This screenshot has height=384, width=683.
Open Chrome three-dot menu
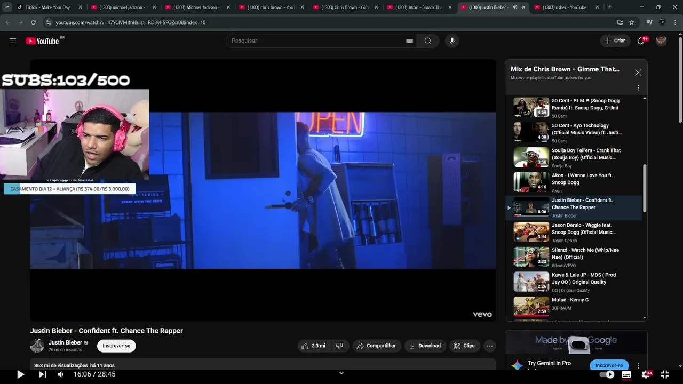coord(676,22)
